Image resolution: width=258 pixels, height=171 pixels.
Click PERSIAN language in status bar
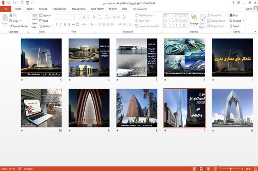pos(28,169)
